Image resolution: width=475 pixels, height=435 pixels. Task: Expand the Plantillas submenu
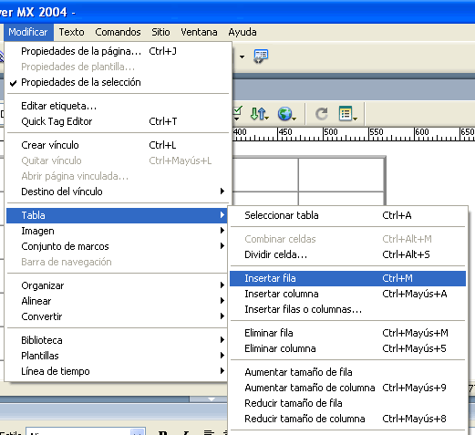click(x=118, y=356)
